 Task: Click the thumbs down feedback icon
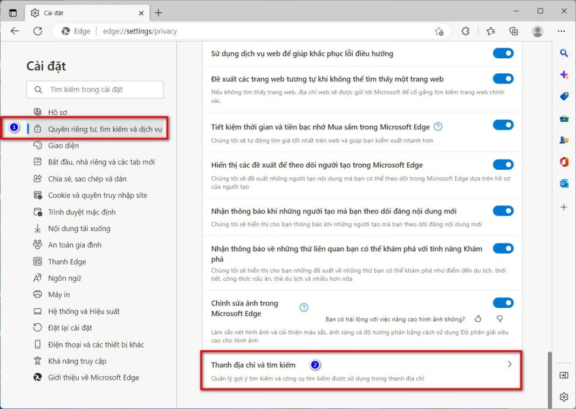[499, 318]
